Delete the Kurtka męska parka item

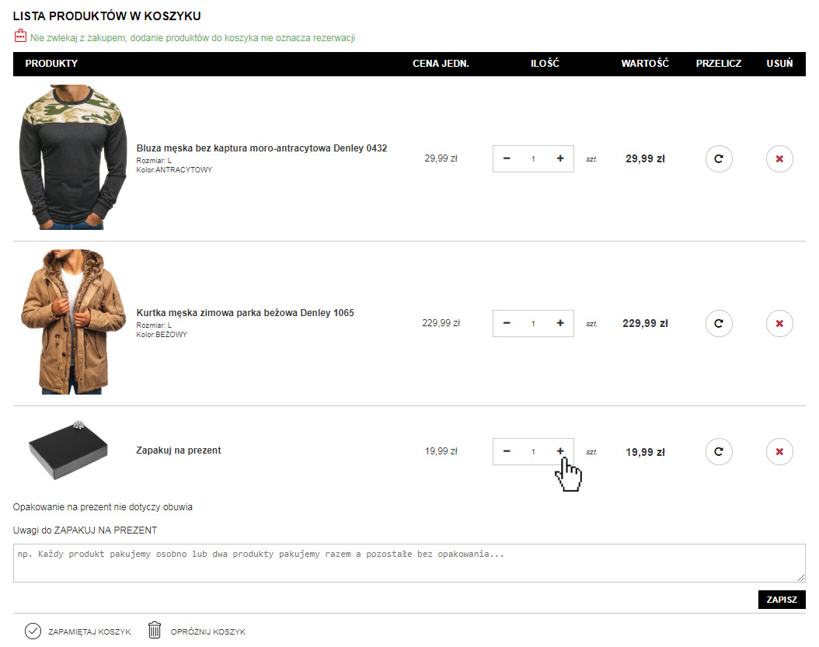click(x=779, y=323)
